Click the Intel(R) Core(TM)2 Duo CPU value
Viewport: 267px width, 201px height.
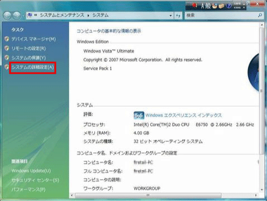[x=194, y=125]
